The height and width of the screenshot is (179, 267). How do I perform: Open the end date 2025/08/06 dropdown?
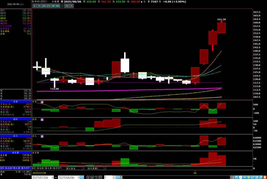78,177
